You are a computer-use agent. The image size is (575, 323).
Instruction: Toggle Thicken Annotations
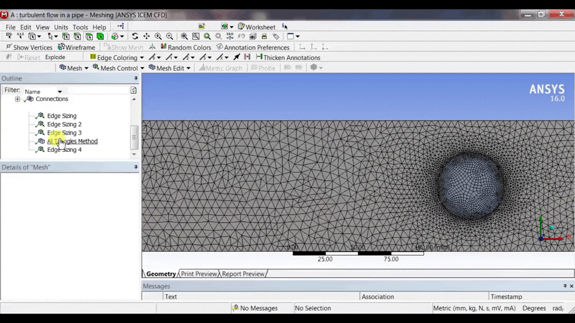[x=287, y=57]
